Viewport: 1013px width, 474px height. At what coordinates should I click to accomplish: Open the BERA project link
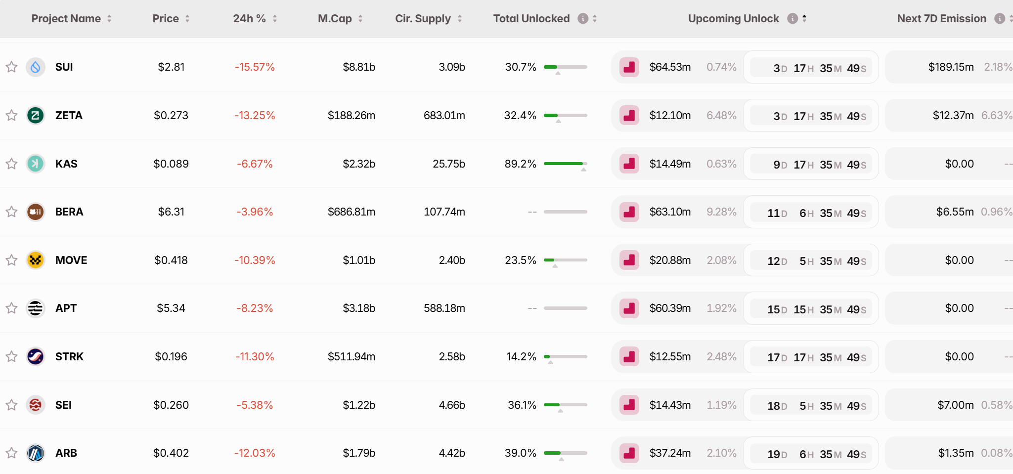pos(69,212)
